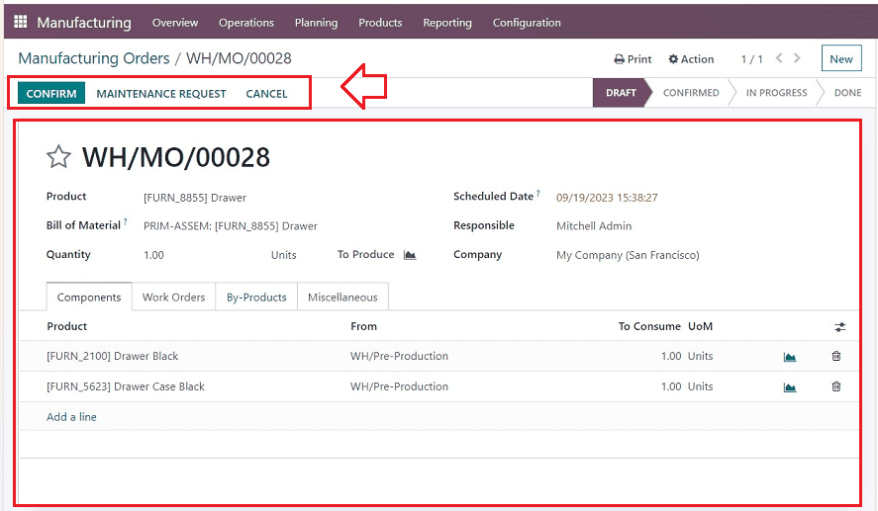The image size is (878, 511).
Task: Click Units UoM in Drawer Case Black row
Action: tap(701, 386)
